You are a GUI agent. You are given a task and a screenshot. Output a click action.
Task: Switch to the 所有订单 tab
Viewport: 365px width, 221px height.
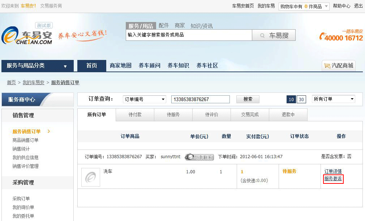pos(96,115)
